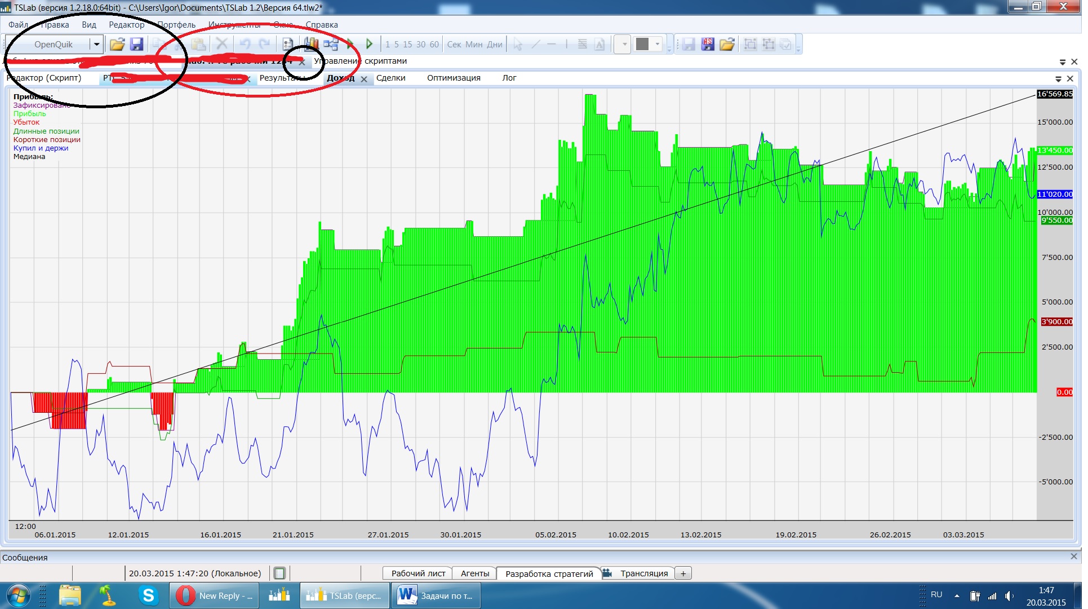Click the 'save as' red-blue disk icon
This screenshot has width=1088, height=609.
(708, 45)
